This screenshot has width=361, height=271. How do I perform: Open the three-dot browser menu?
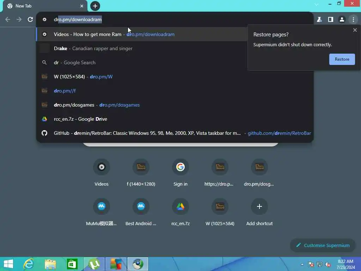pyautogui.click(x=353, y=20)
